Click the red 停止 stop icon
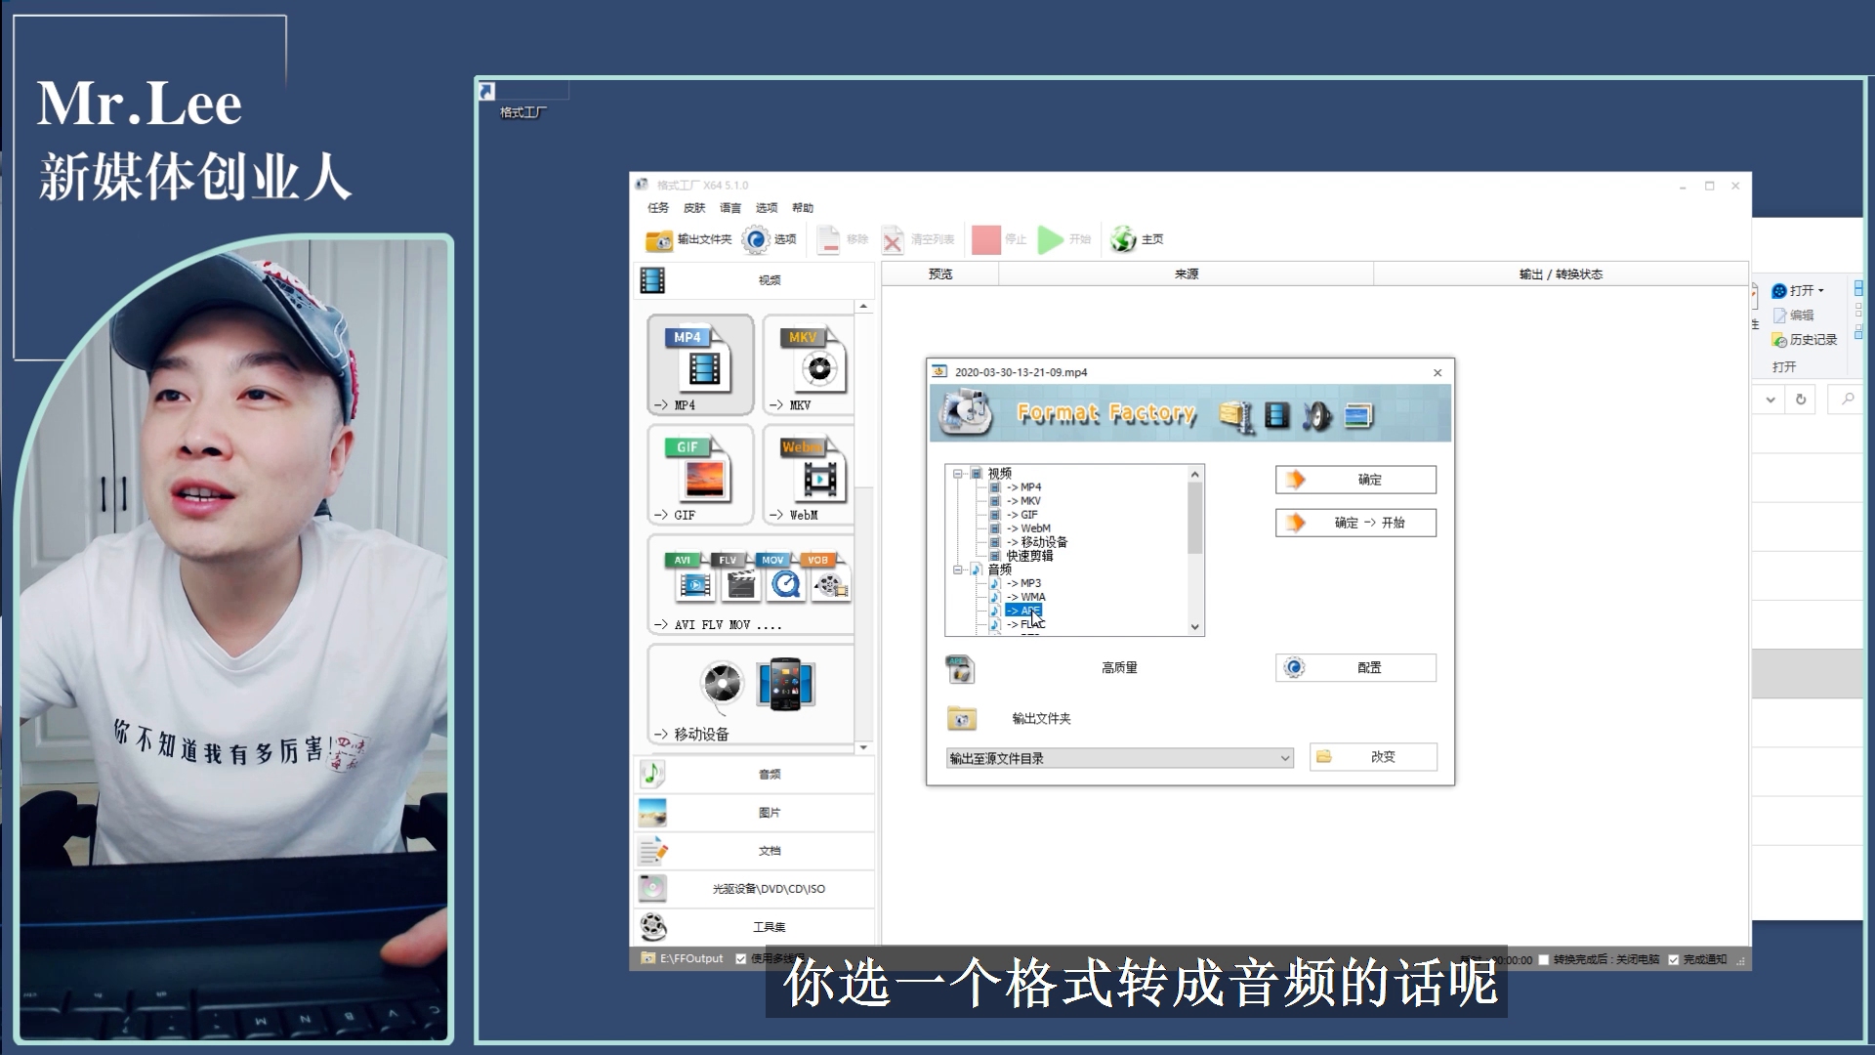This screenshot has width=1875, height=1055. pos(986,239)
